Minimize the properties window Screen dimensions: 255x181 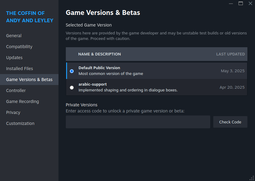point(231,3)
